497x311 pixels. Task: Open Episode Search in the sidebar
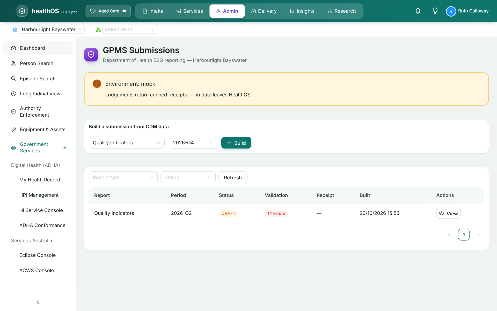click(x=38, y=79)
